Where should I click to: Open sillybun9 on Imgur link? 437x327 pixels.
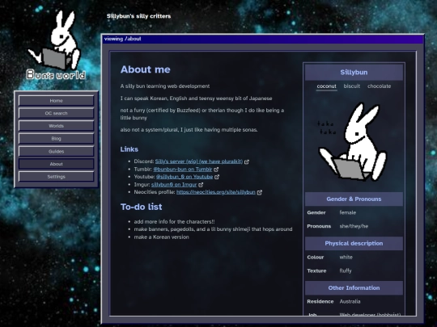174,185
